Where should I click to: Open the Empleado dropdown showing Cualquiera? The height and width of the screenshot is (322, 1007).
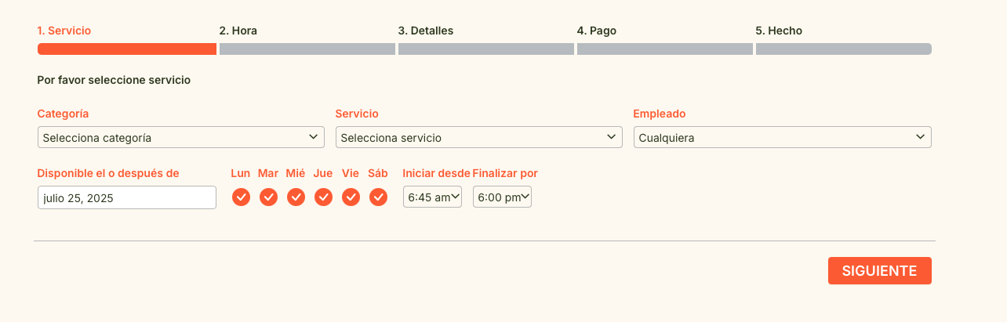pyautogui.click(x=782, y=138)
